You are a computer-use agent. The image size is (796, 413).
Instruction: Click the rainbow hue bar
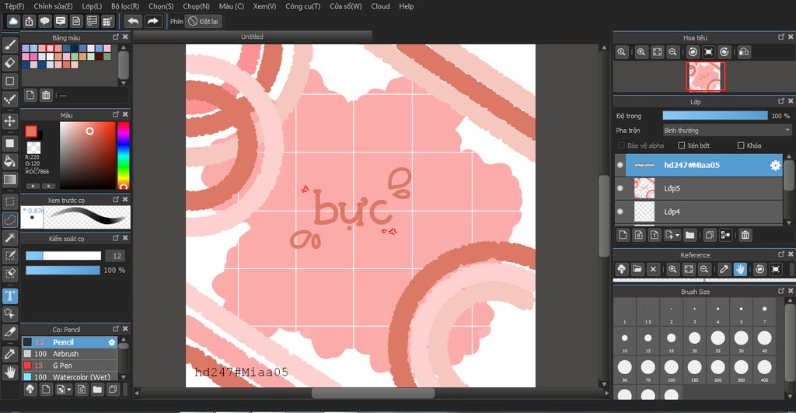[x=124, y=156]
